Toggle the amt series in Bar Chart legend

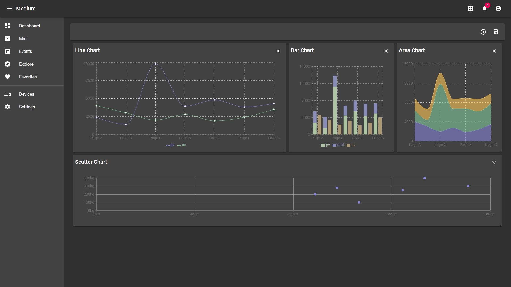coord(339,145)
